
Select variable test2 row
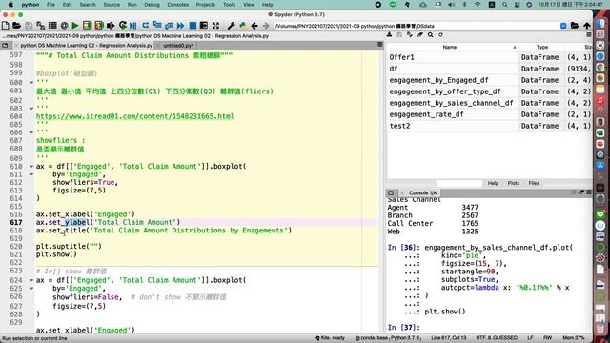pyautogui.click(x=489, y=126)
